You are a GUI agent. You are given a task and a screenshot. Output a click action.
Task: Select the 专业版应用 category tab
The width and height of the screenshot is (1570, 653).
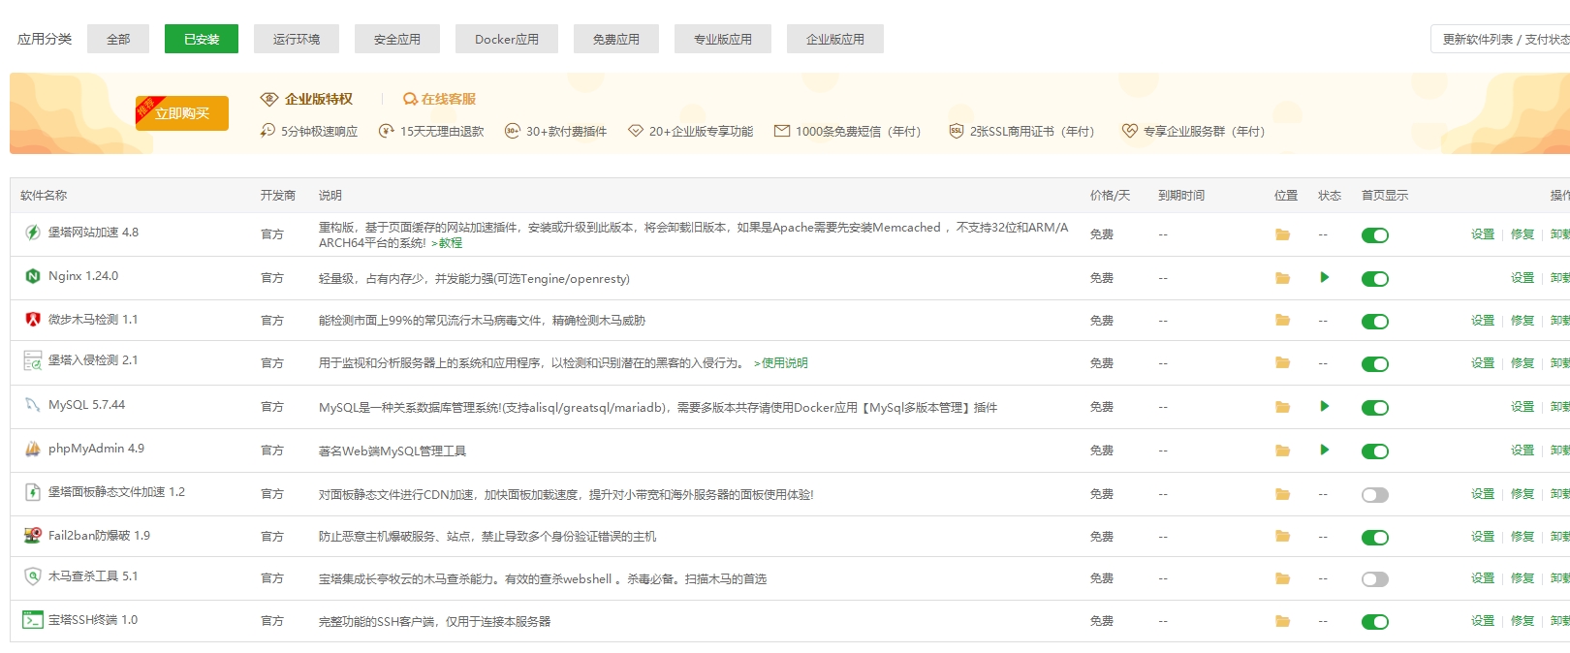tap(723, 39)
